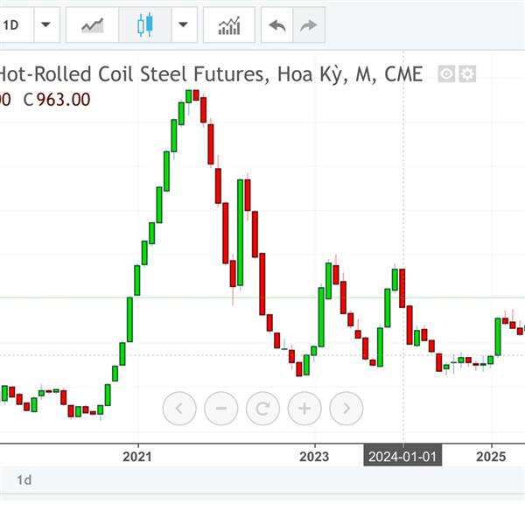Expand the interval dropdown arrow
The width and height of the screenshot is (525, 525).
pos(46,25)
